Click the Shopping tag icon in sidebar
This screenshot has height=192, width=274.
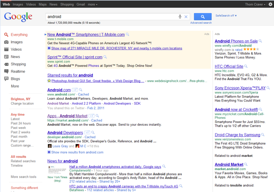[x=6, y=64]
